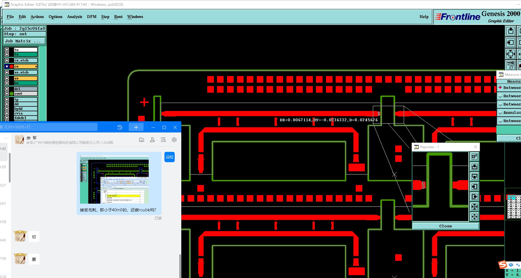The width and height of the screenshot is (521, 278).
Task: Click red color dot of cs layer
Action: click(11, 66)
